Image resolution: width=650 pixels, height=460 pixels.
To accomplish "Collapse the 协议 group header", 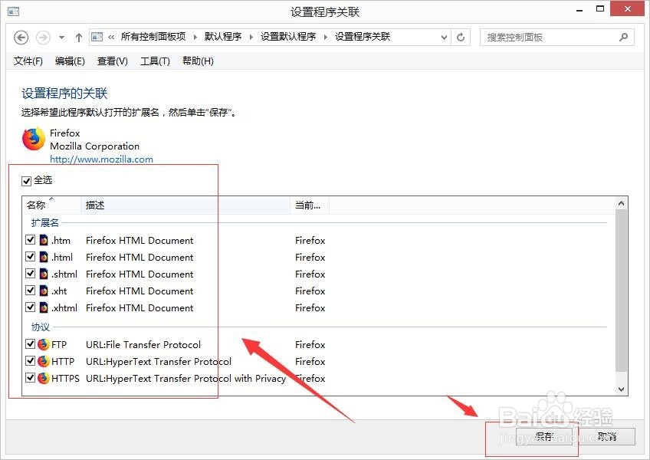I will [41, 327].
